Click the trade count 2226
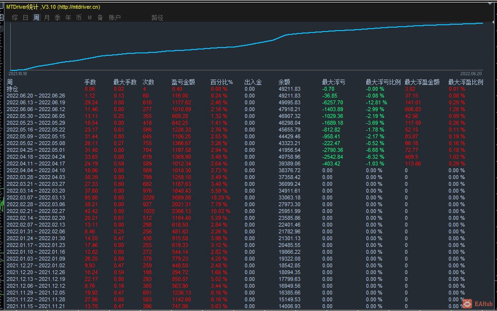The height and width of the screenshot is (311, 497). pos(149,197)
